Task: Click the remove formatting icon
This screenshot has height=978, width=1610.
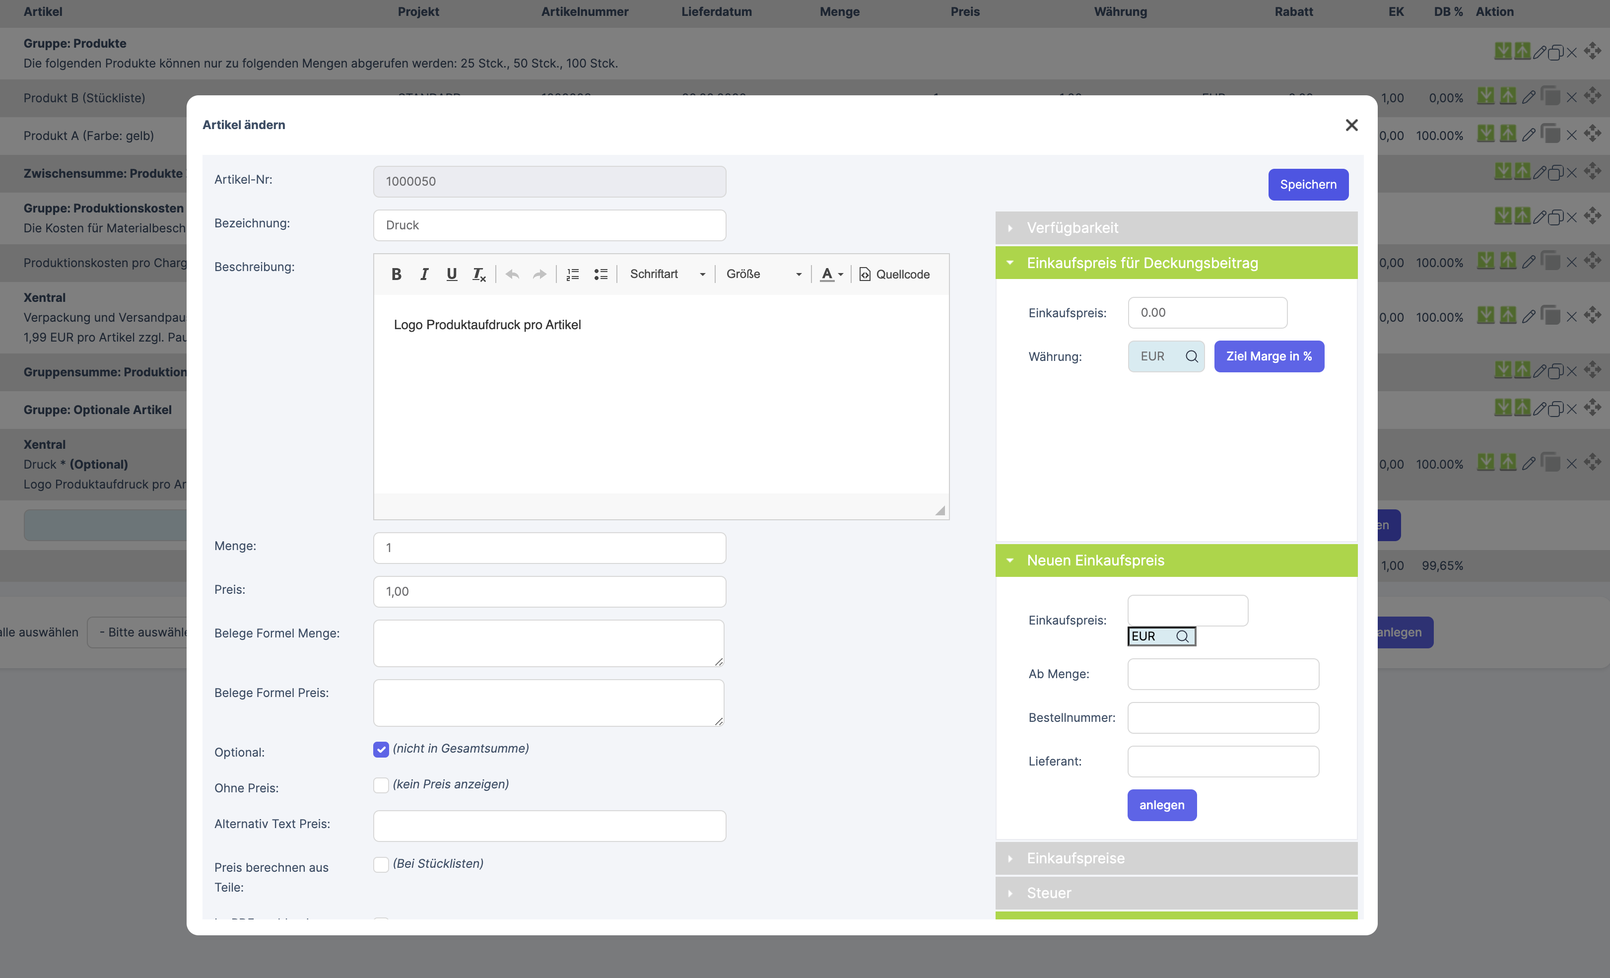Action: coord(479,275)
